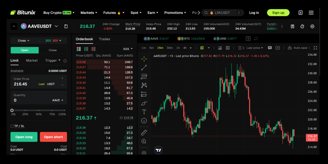Switch to Close position toggle
This screenshot has height=164, width=328.
point(53,50)
